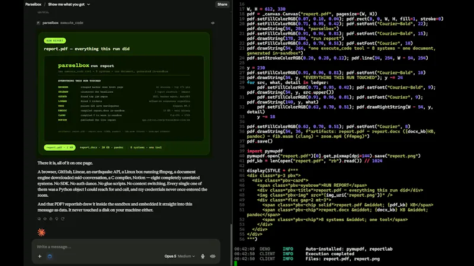Open the report.pdf preview image

[124, 98]
